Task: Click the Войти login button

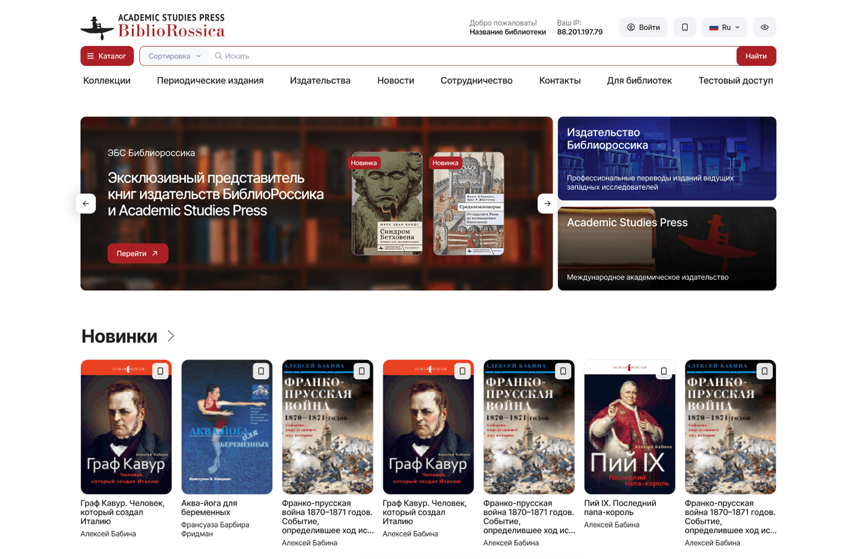Action: [643, 27]
